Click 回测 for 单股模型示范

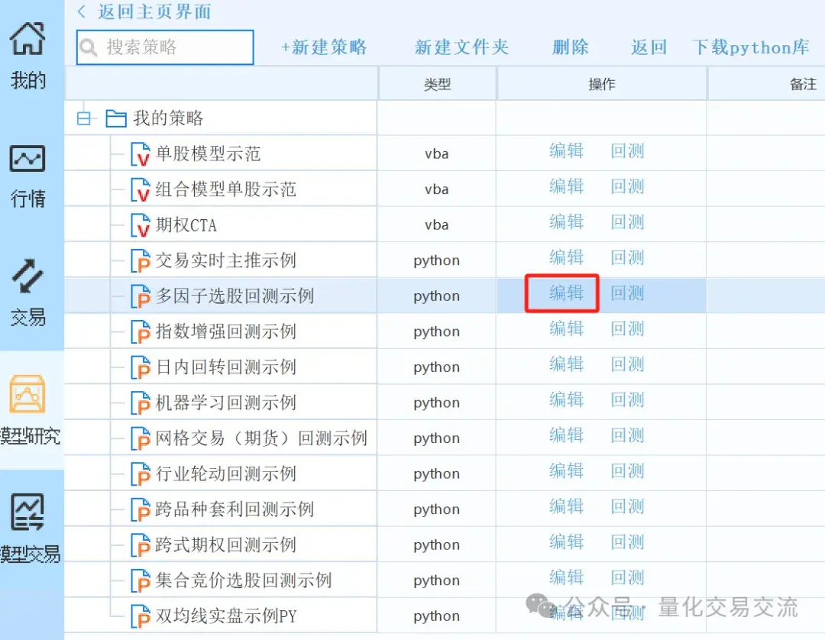627,151
